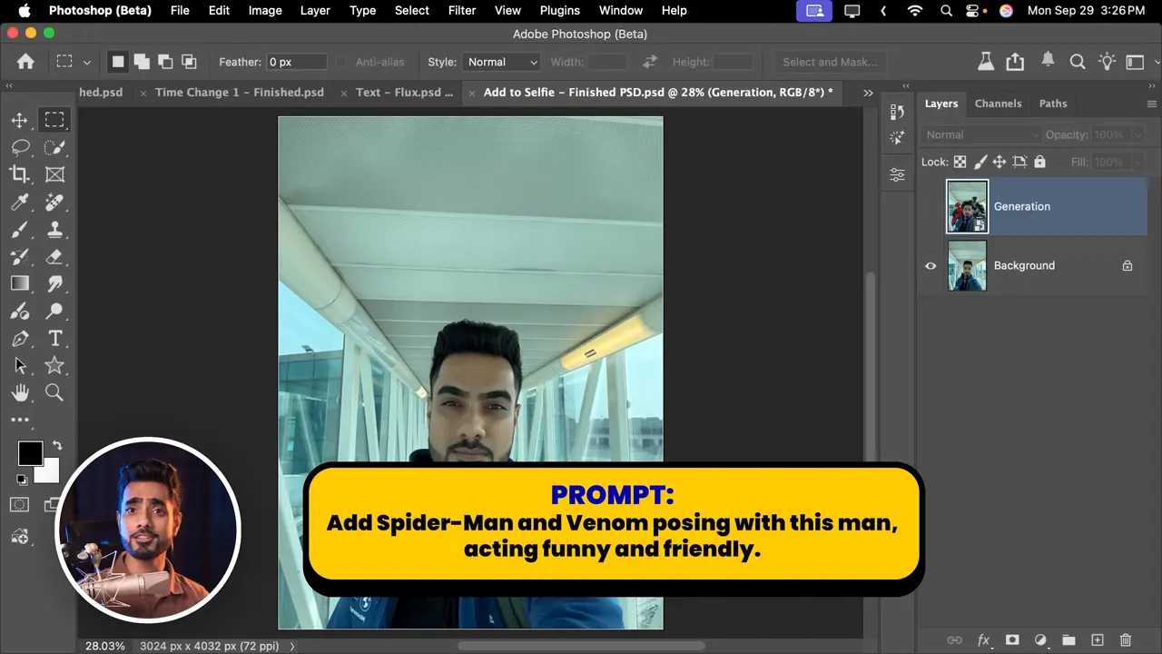The width and height of the screenshot is (1162, 654).
Task: Select the Frame tool
Action: (54, 174)
